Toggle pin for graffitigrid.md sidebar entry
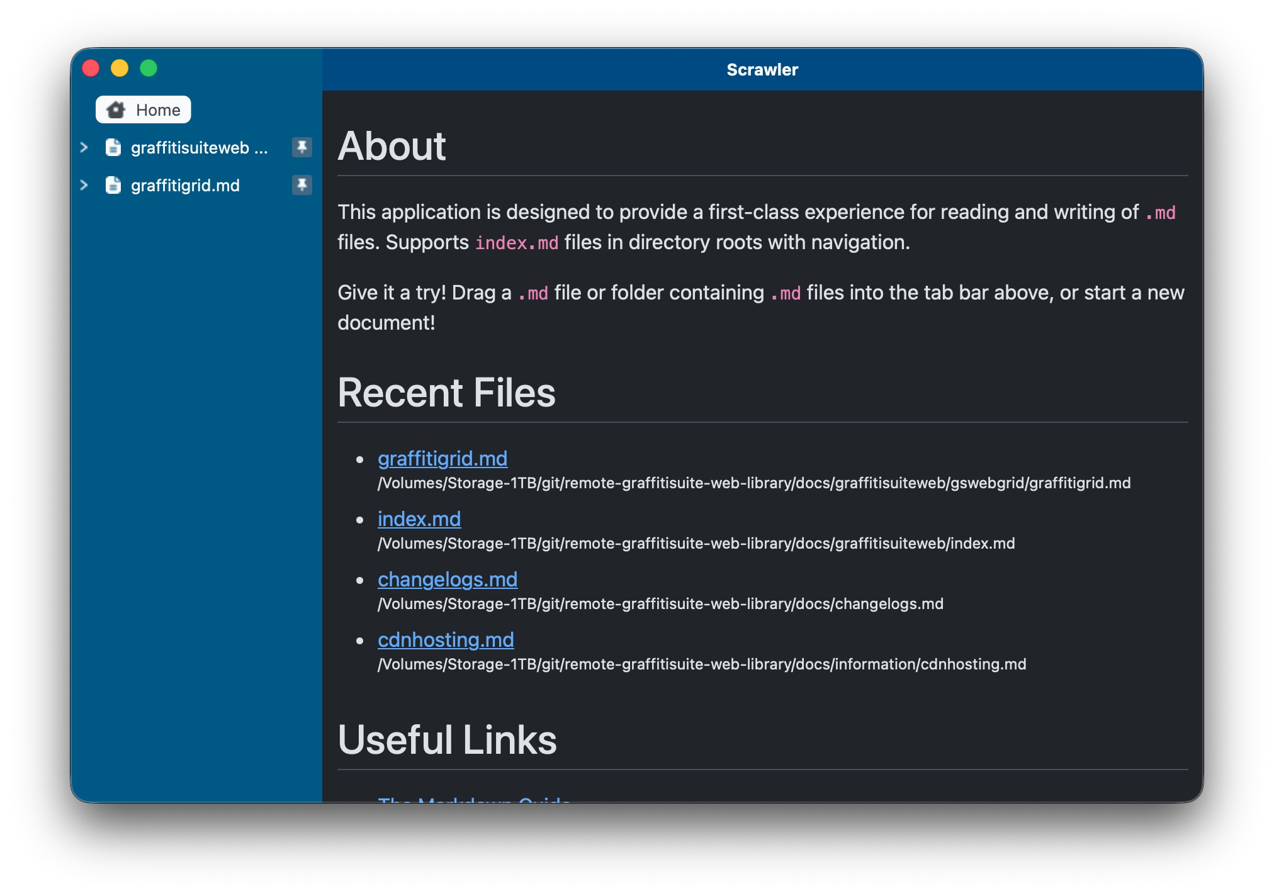Viewport: 1274px width, 896px height. (302, 185)
